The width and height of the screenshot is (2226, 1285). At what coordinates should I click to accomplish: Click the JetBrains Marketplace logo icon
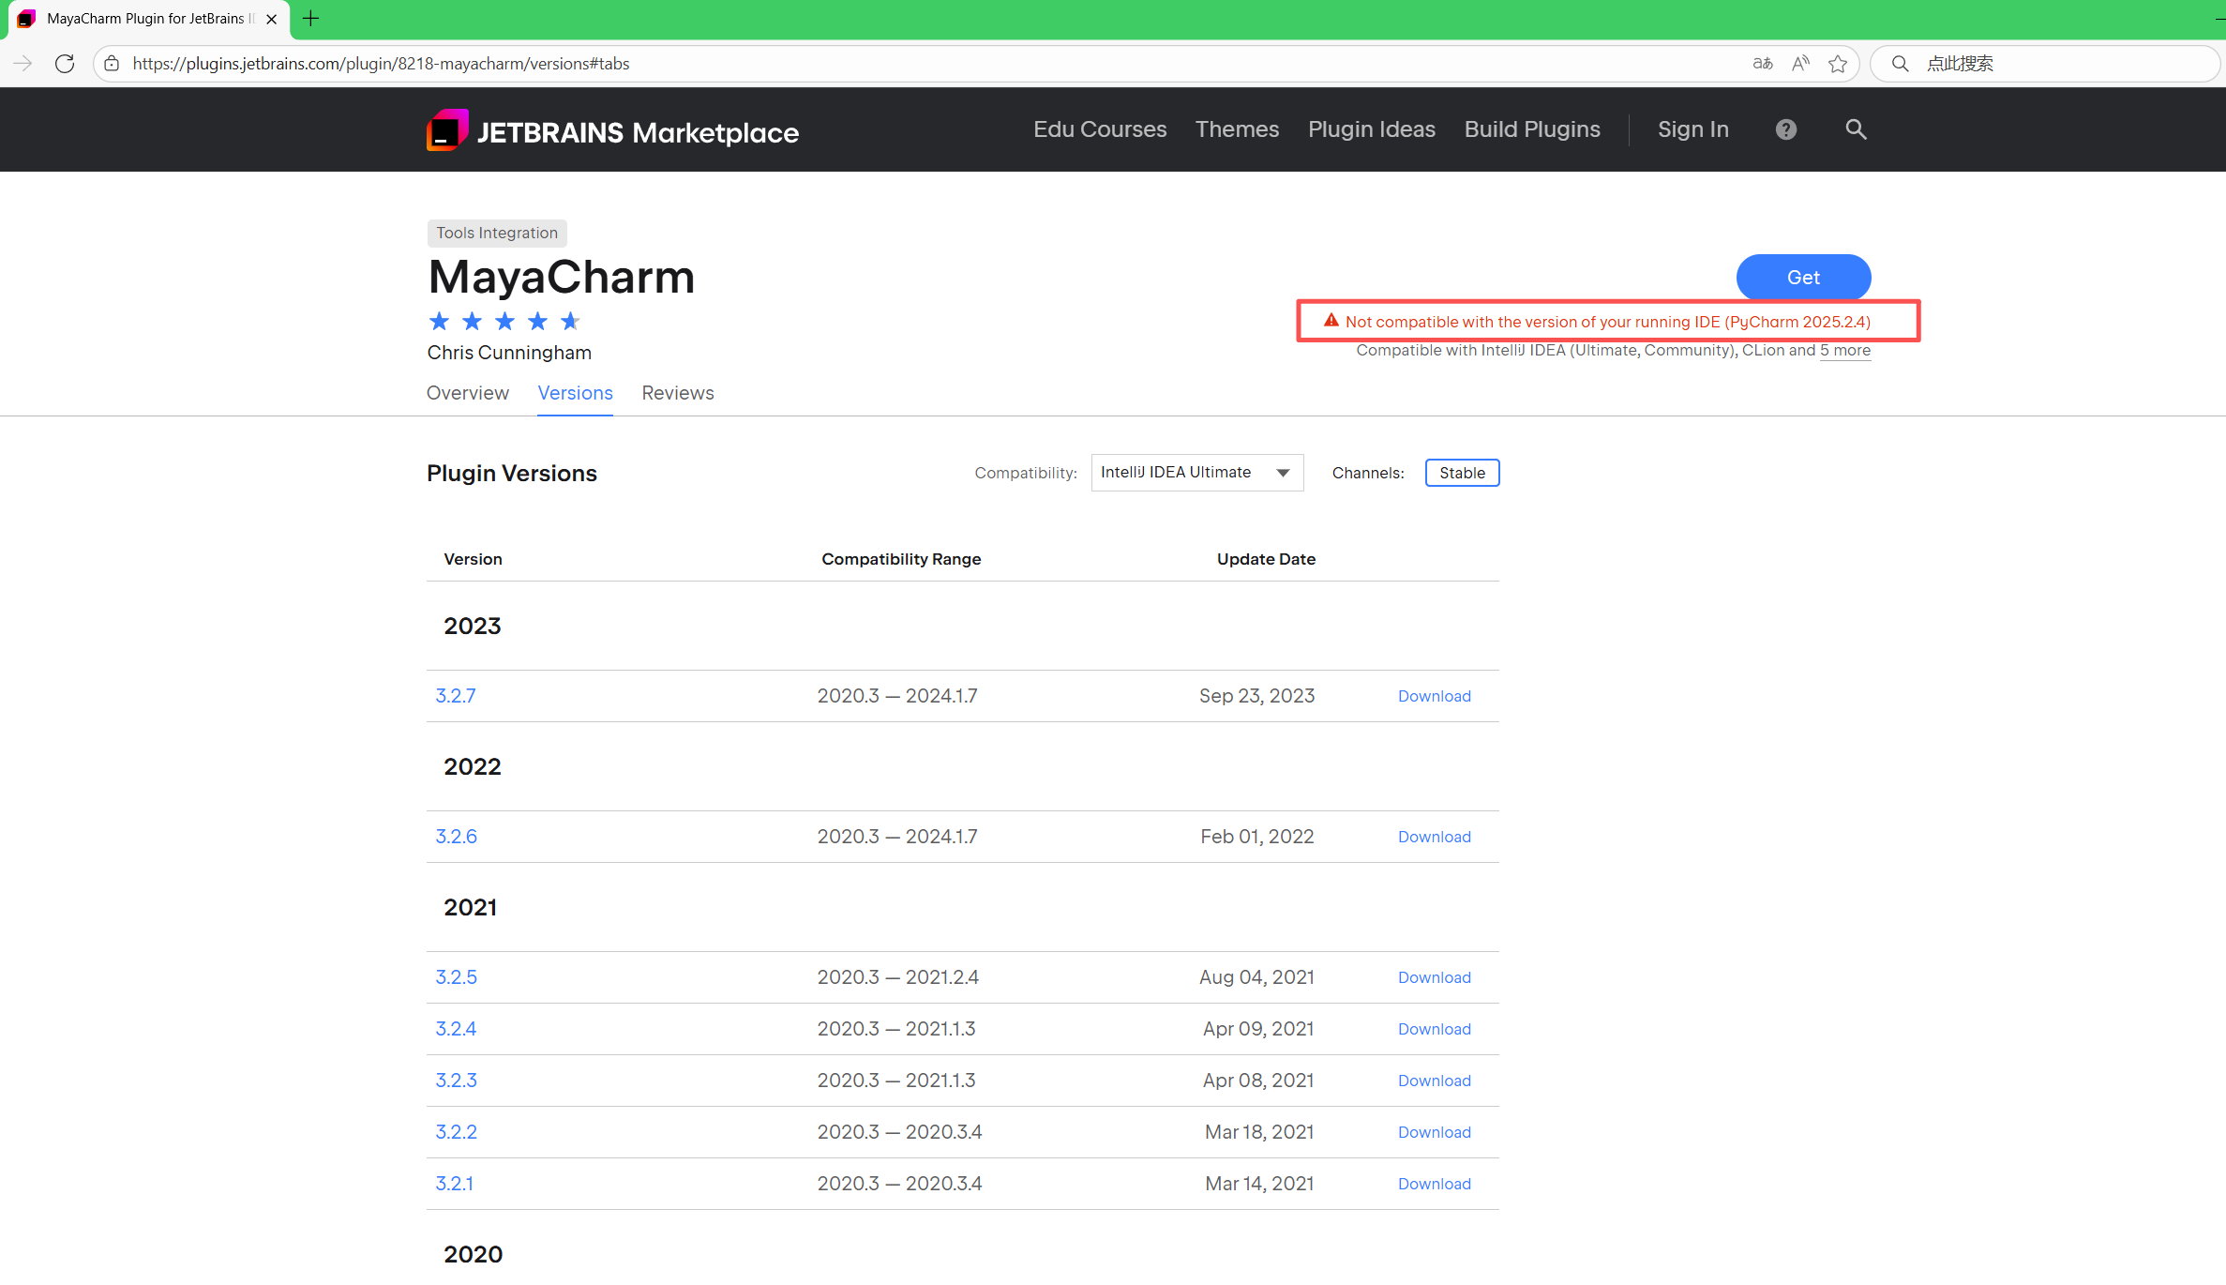[447, 130]
